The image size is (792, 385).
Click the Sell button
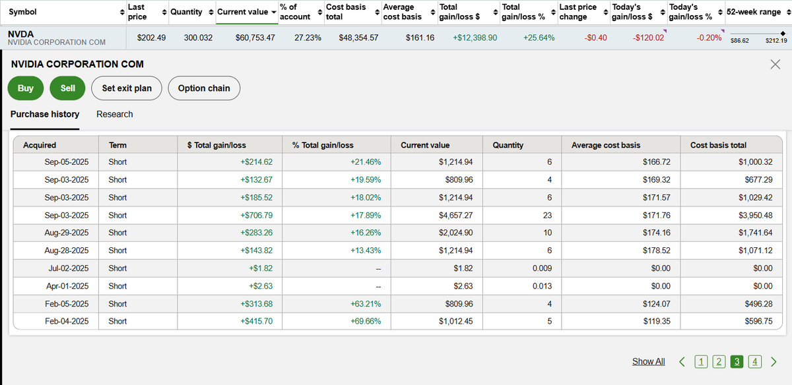pyautogui.click(x=68, y=88)
